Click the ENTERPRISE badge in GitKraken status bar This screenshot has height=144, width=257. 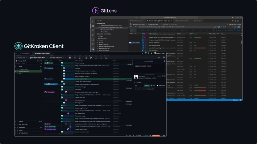(156, 136)
